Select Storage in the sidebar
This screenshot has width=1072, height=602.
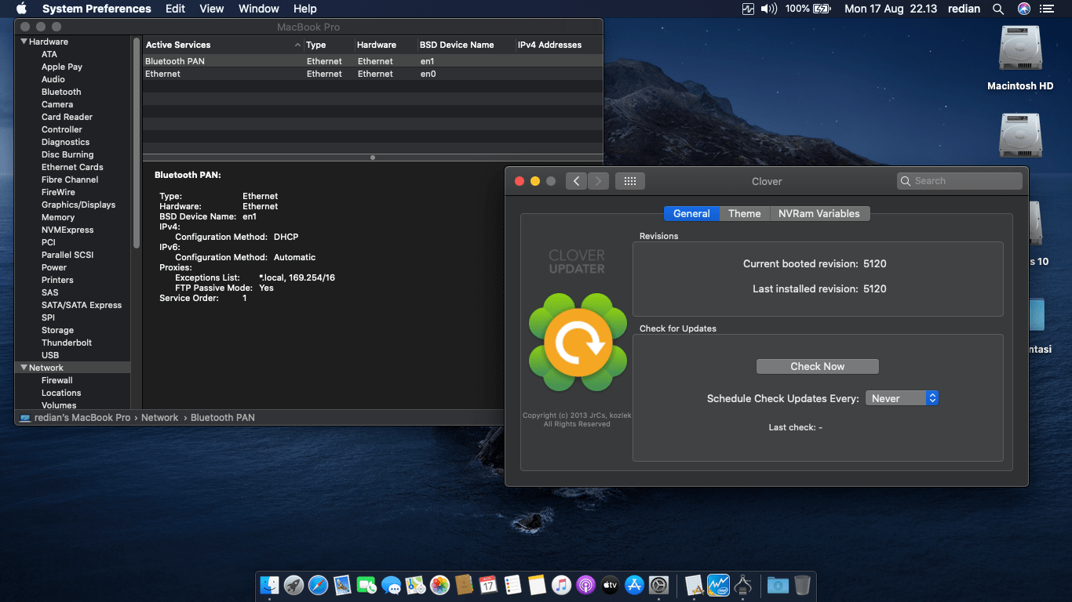click(57, 330)
